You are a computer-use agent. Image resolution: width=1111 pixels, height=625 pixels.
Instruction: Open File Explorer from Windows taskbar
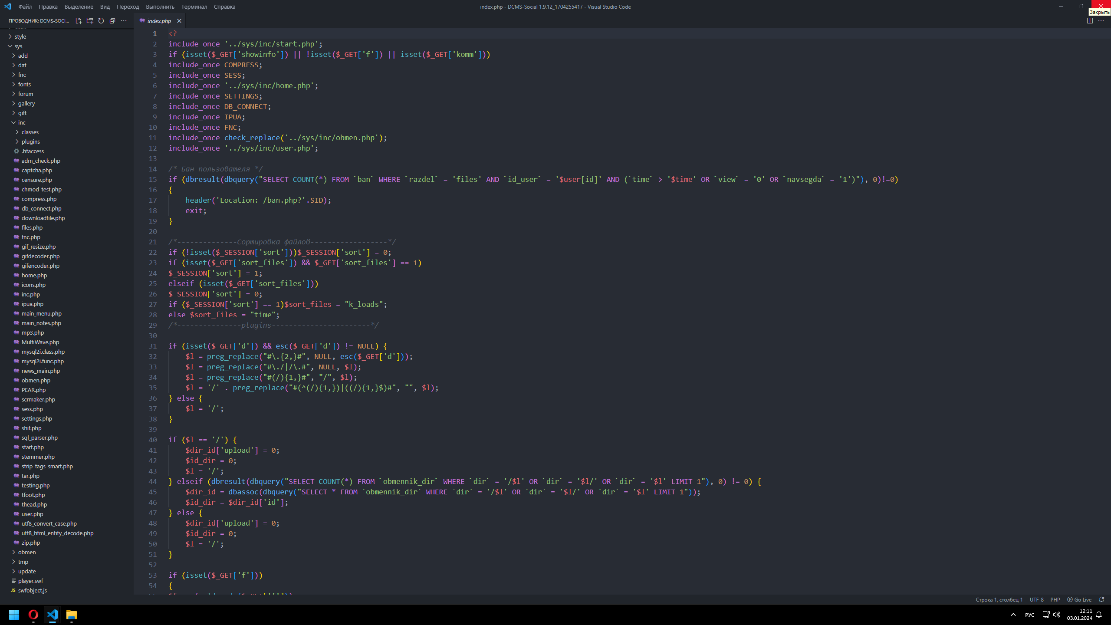click(72, 615)
